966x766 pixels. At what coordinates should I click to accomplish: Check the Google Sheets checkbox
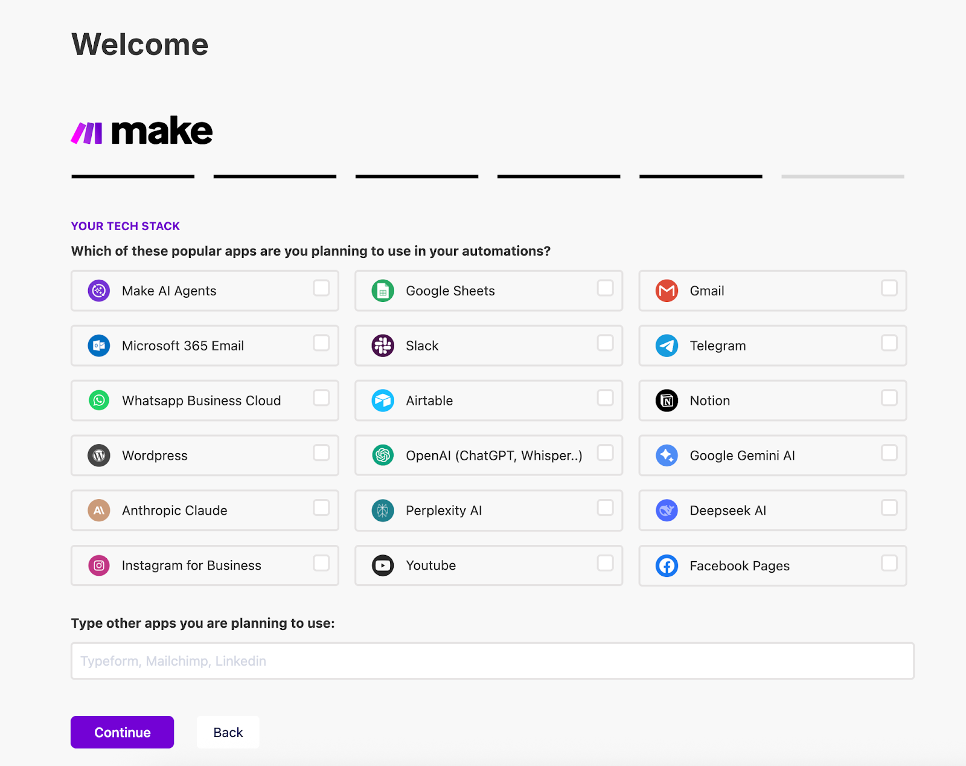(606, 289)
